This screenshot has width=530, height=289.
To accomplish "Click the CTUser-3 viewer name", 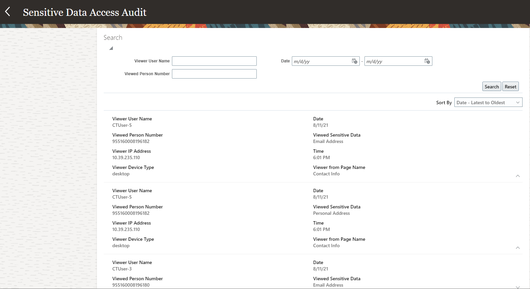I will (x=122, y=269).
